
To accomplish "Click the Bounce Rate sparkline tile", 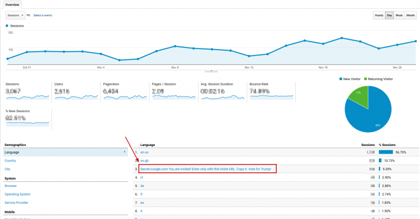I will click(x=271, y=93).
